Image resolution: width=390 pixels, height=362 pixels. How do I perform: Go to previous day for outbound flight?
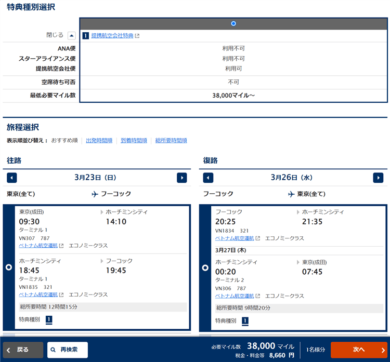coord(12,178)
